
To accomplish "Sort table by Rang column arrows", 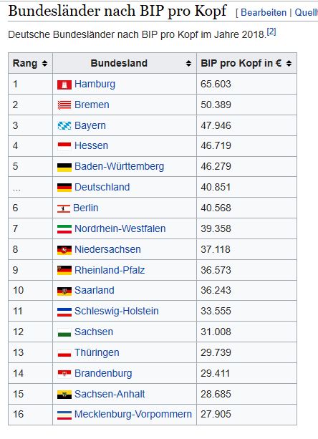I will coord(44,64).
